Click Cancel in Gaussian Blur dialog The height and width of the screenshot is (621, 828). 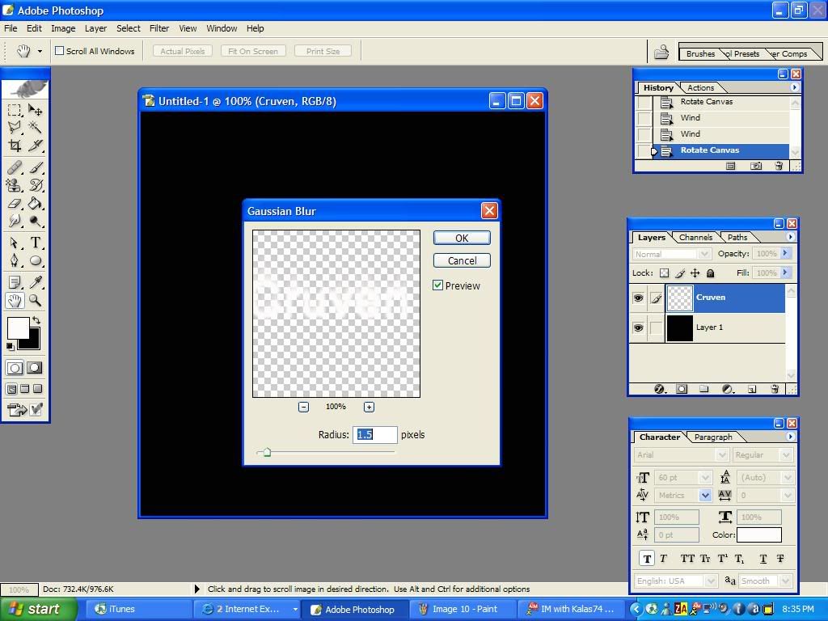(x=462, y=260)
